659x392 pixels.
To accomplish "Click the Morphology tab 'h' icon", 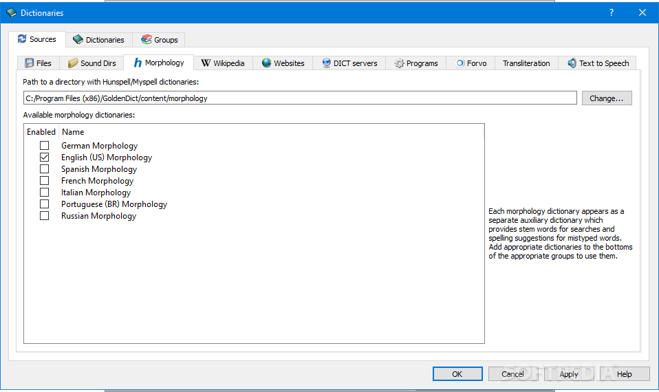I will coord(138,63).
